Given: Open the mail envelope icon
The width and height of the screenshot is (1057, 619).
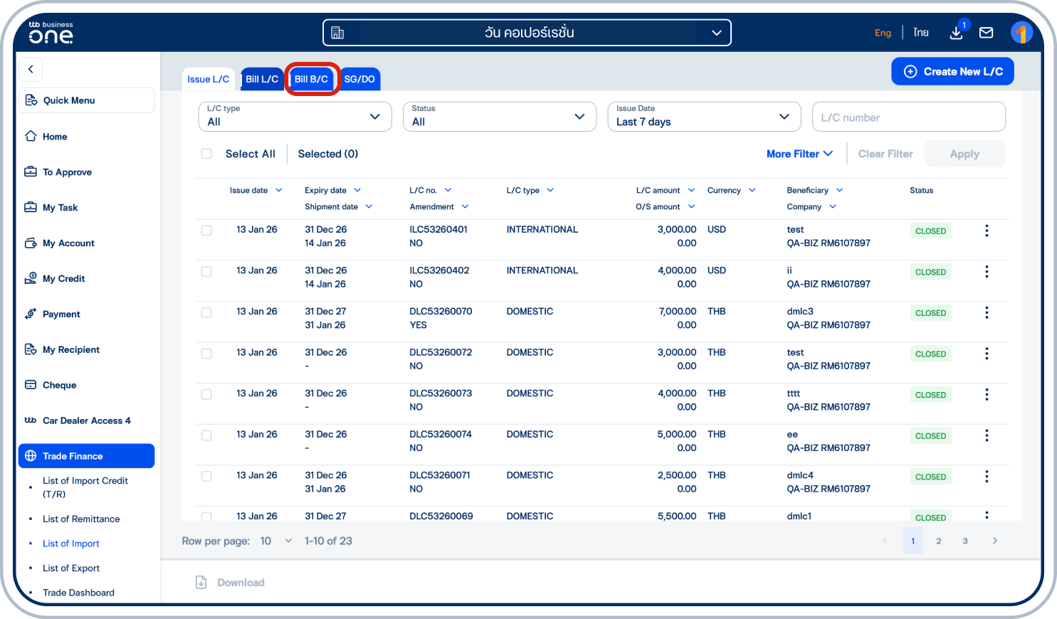Looking at the screenshot, I should pos(987,32).
